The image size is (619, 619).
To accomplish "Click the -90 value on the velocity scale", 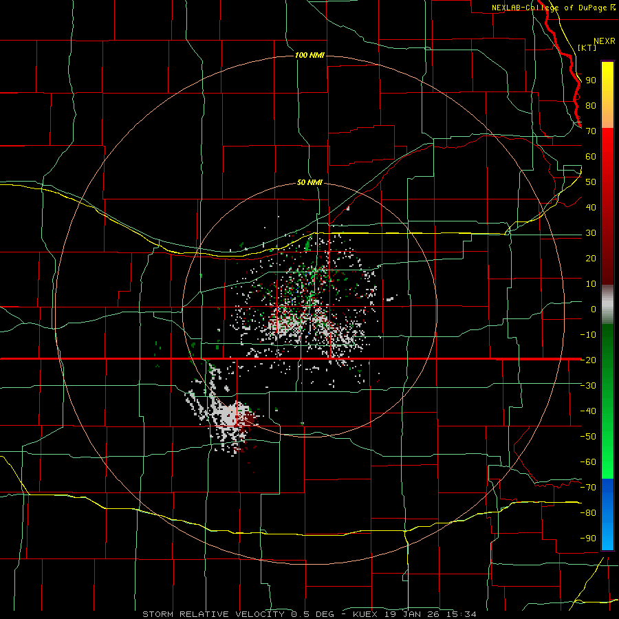I will coord(588,539).
